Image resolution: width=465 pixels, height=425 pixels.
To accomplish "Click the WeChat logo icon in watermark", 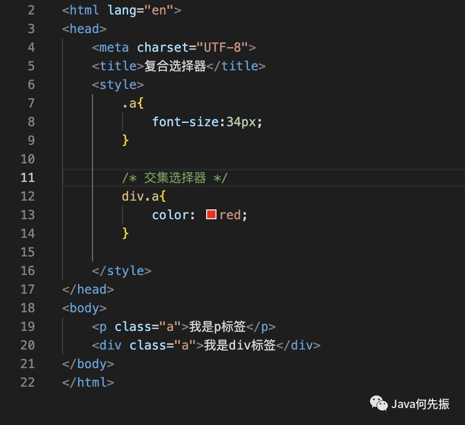I will 379,403.
